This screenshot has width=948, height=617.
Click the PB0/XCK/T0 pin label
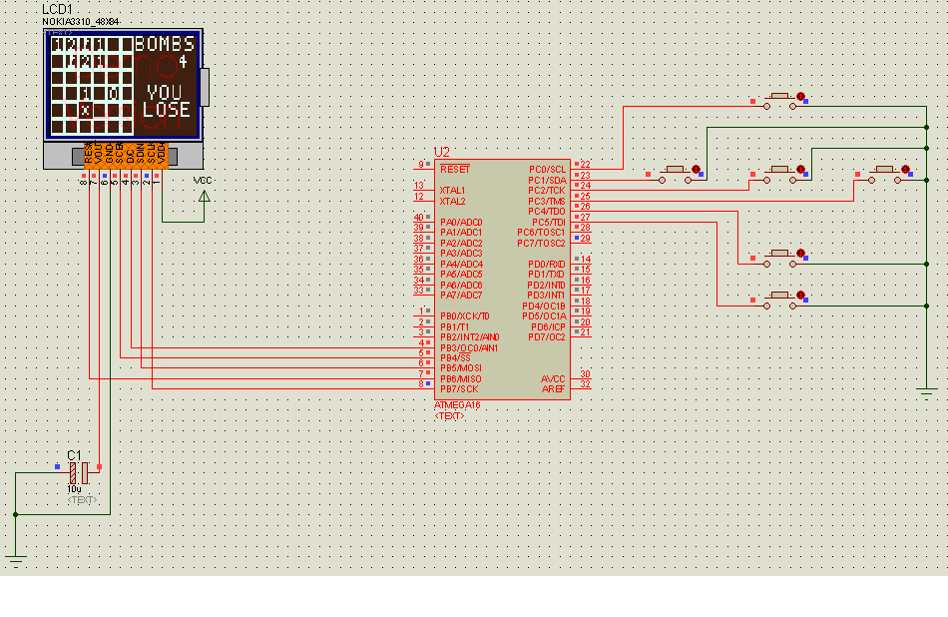click(x=464, y=316)
